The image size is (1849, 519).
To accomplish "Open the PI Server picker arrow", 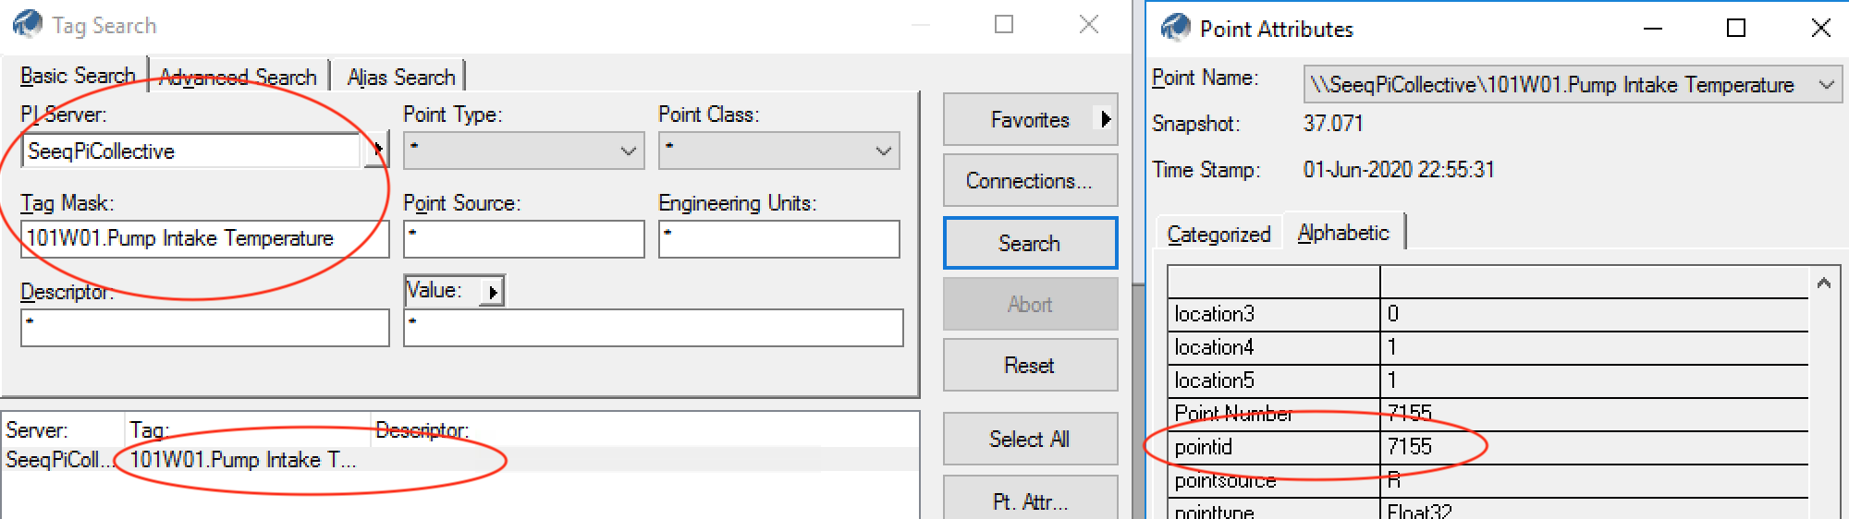I will (377, 150).
